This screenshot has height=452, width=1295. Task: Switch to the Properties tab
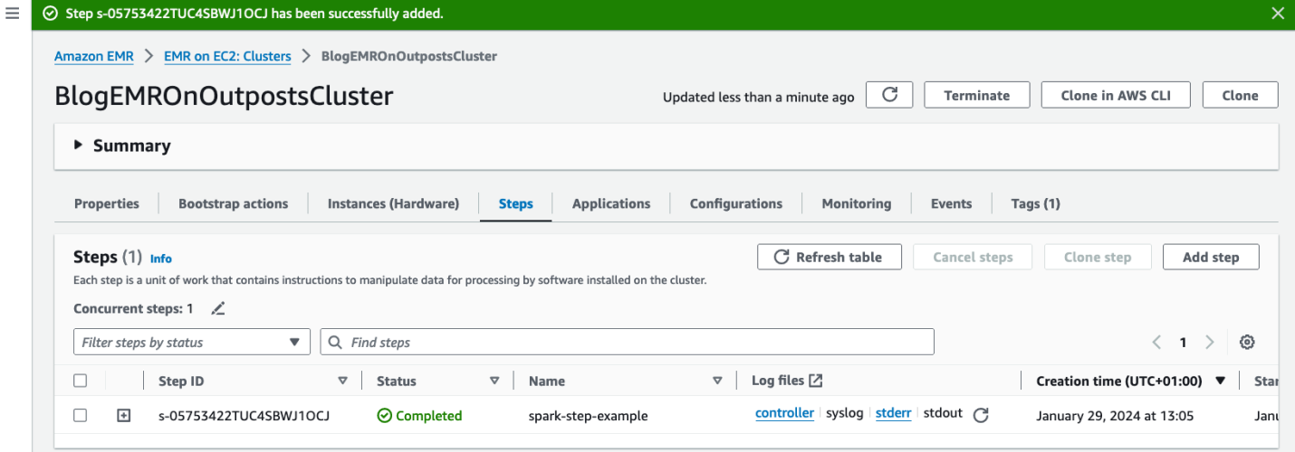tap(107, 203)
